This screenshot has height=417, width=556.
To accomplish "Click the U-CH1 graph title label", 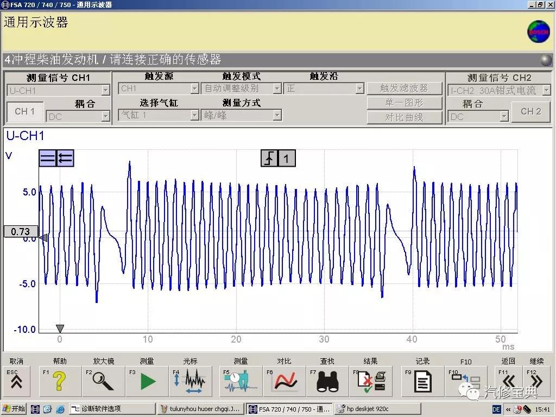I will (x=26, y=135).
